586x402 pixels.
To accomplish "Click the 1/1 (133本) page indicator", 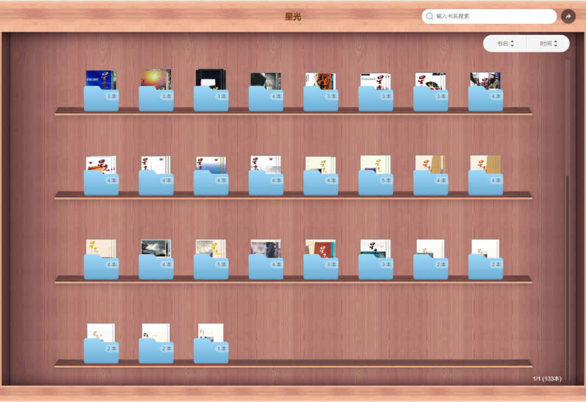I will (x=547, y=379).
